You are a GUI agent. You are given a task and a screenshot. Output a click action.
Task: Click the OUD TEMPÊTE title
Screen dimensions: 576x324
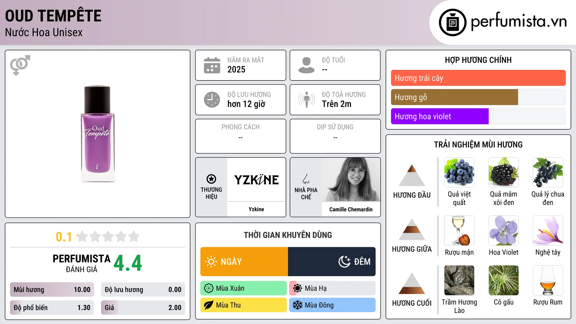point(53,15)
